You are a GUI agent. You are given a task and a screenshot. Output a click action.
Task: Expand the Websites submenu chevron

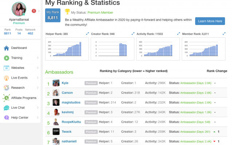coord(38,68)
